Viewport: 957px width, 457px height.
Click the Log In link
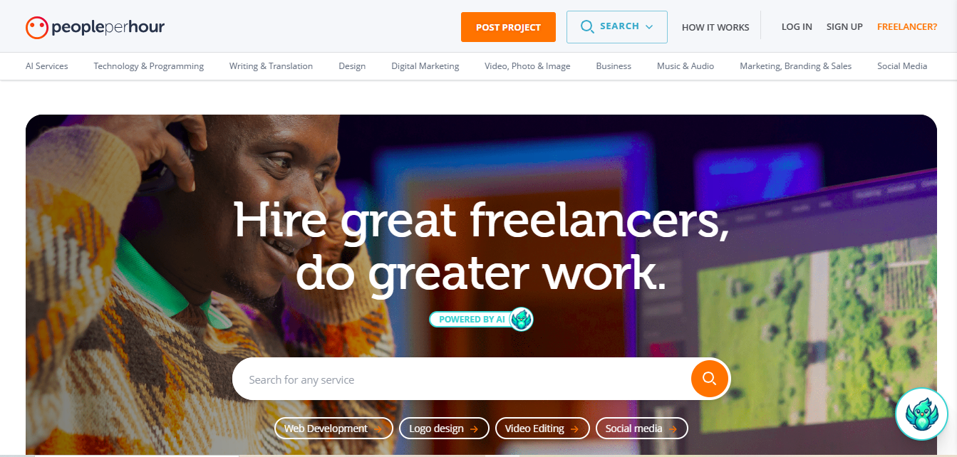tap(797, 27)
